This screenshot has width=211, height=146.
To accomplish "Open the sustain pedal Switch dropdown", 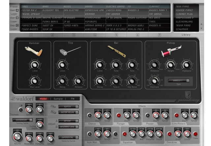I will click(69, 107).
